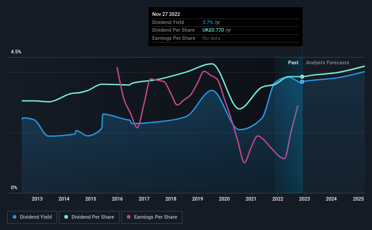This screenshot has height=230, width=372.
Task: Click the 4.5% y-axis label
Action: point(16,52)
